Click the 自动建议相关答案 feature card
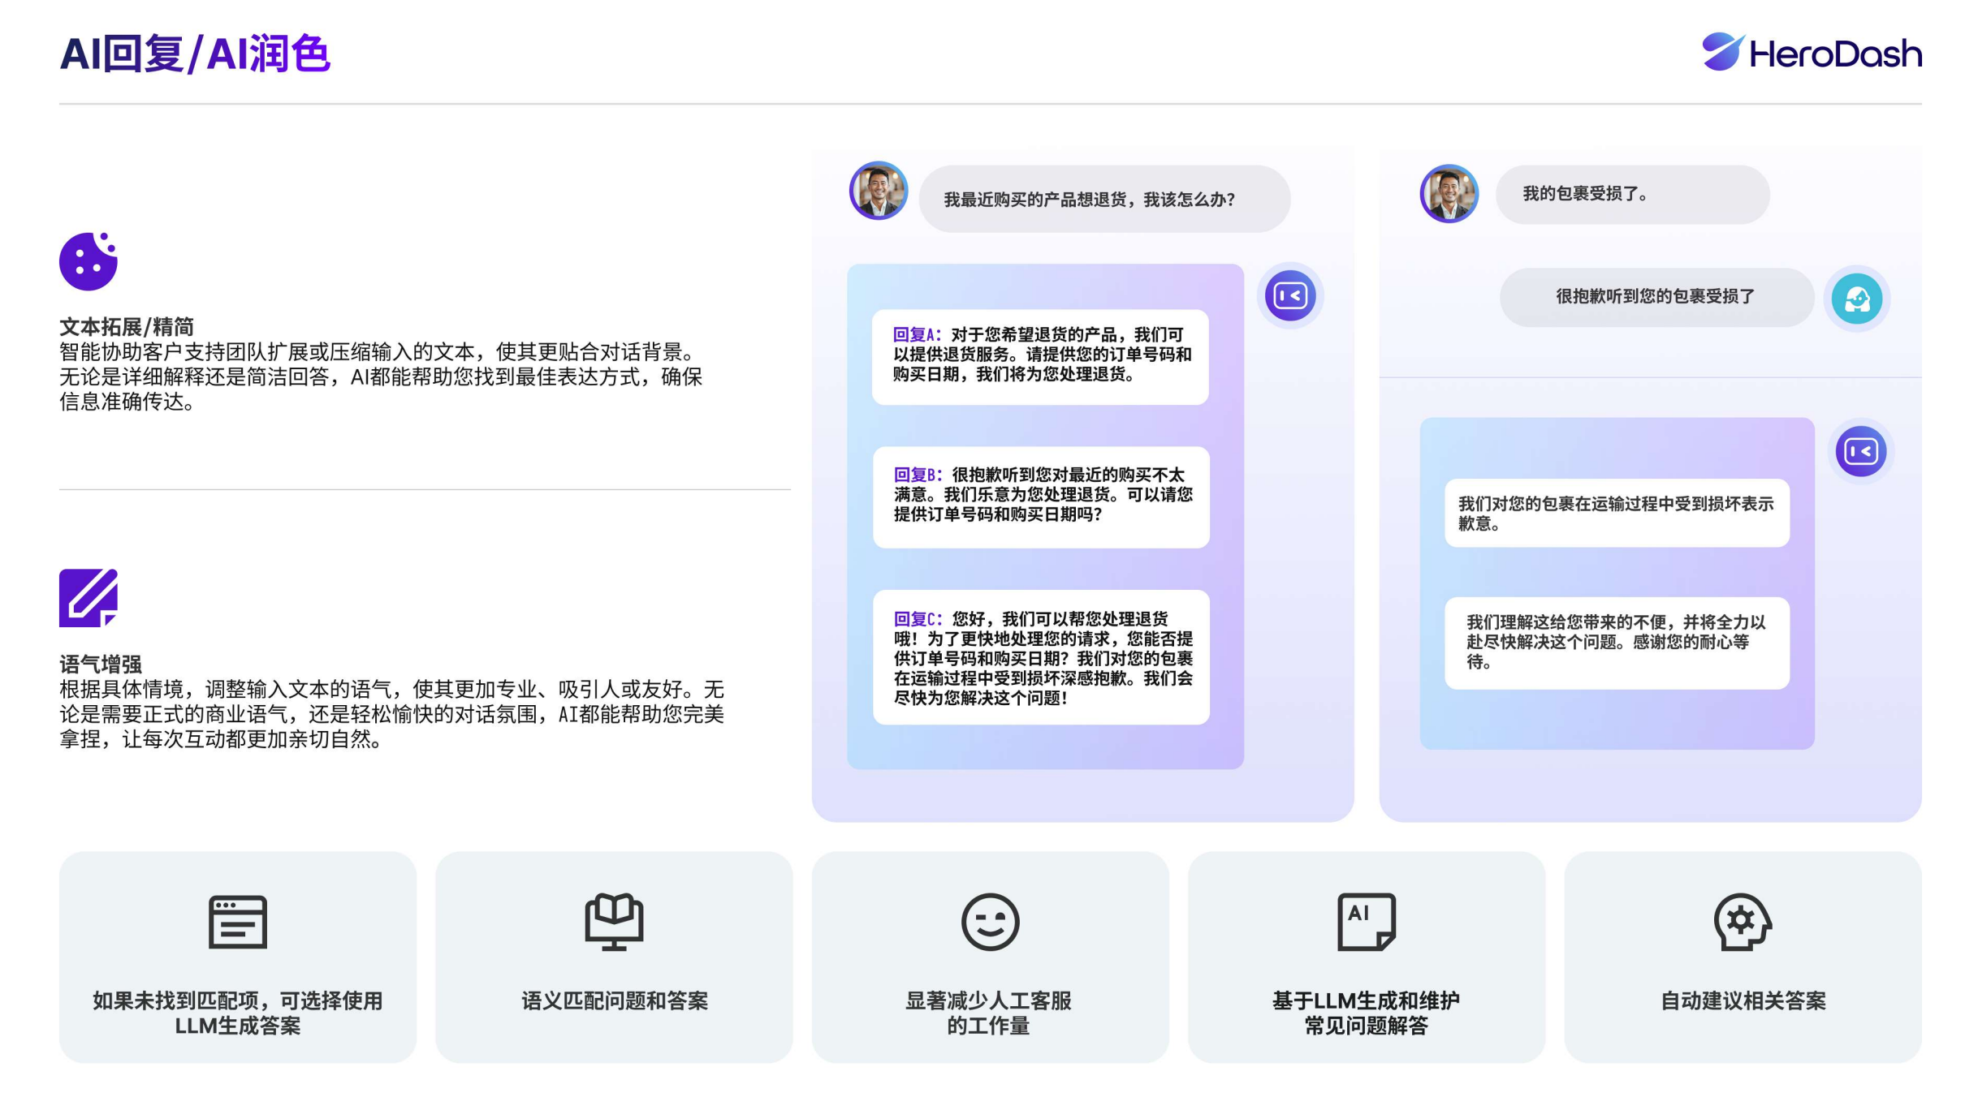This screenshot has width=1978, height=1110. pos(1743,957)
